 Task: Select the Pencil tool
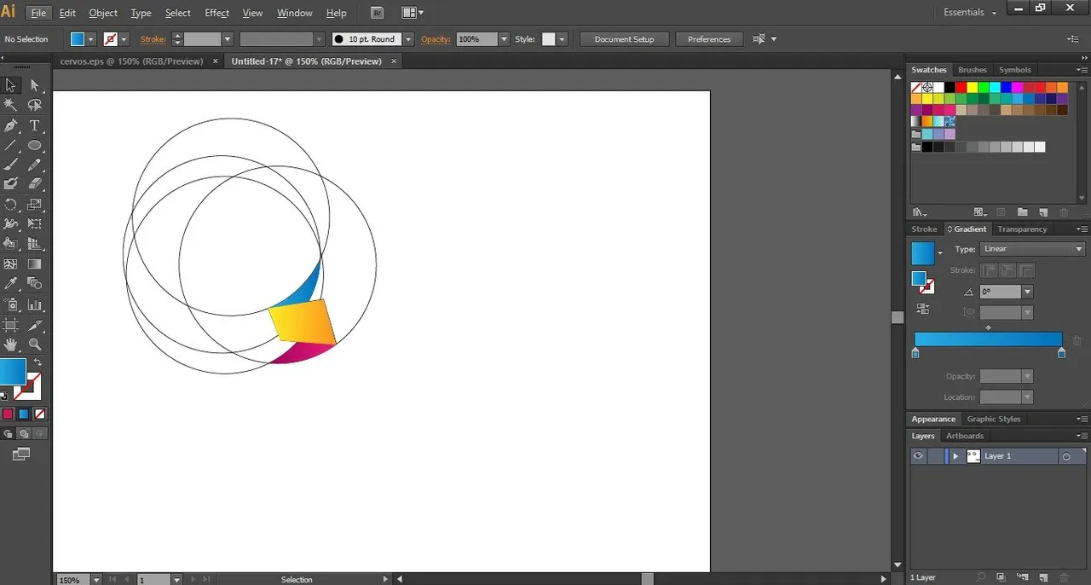point(35,165)
